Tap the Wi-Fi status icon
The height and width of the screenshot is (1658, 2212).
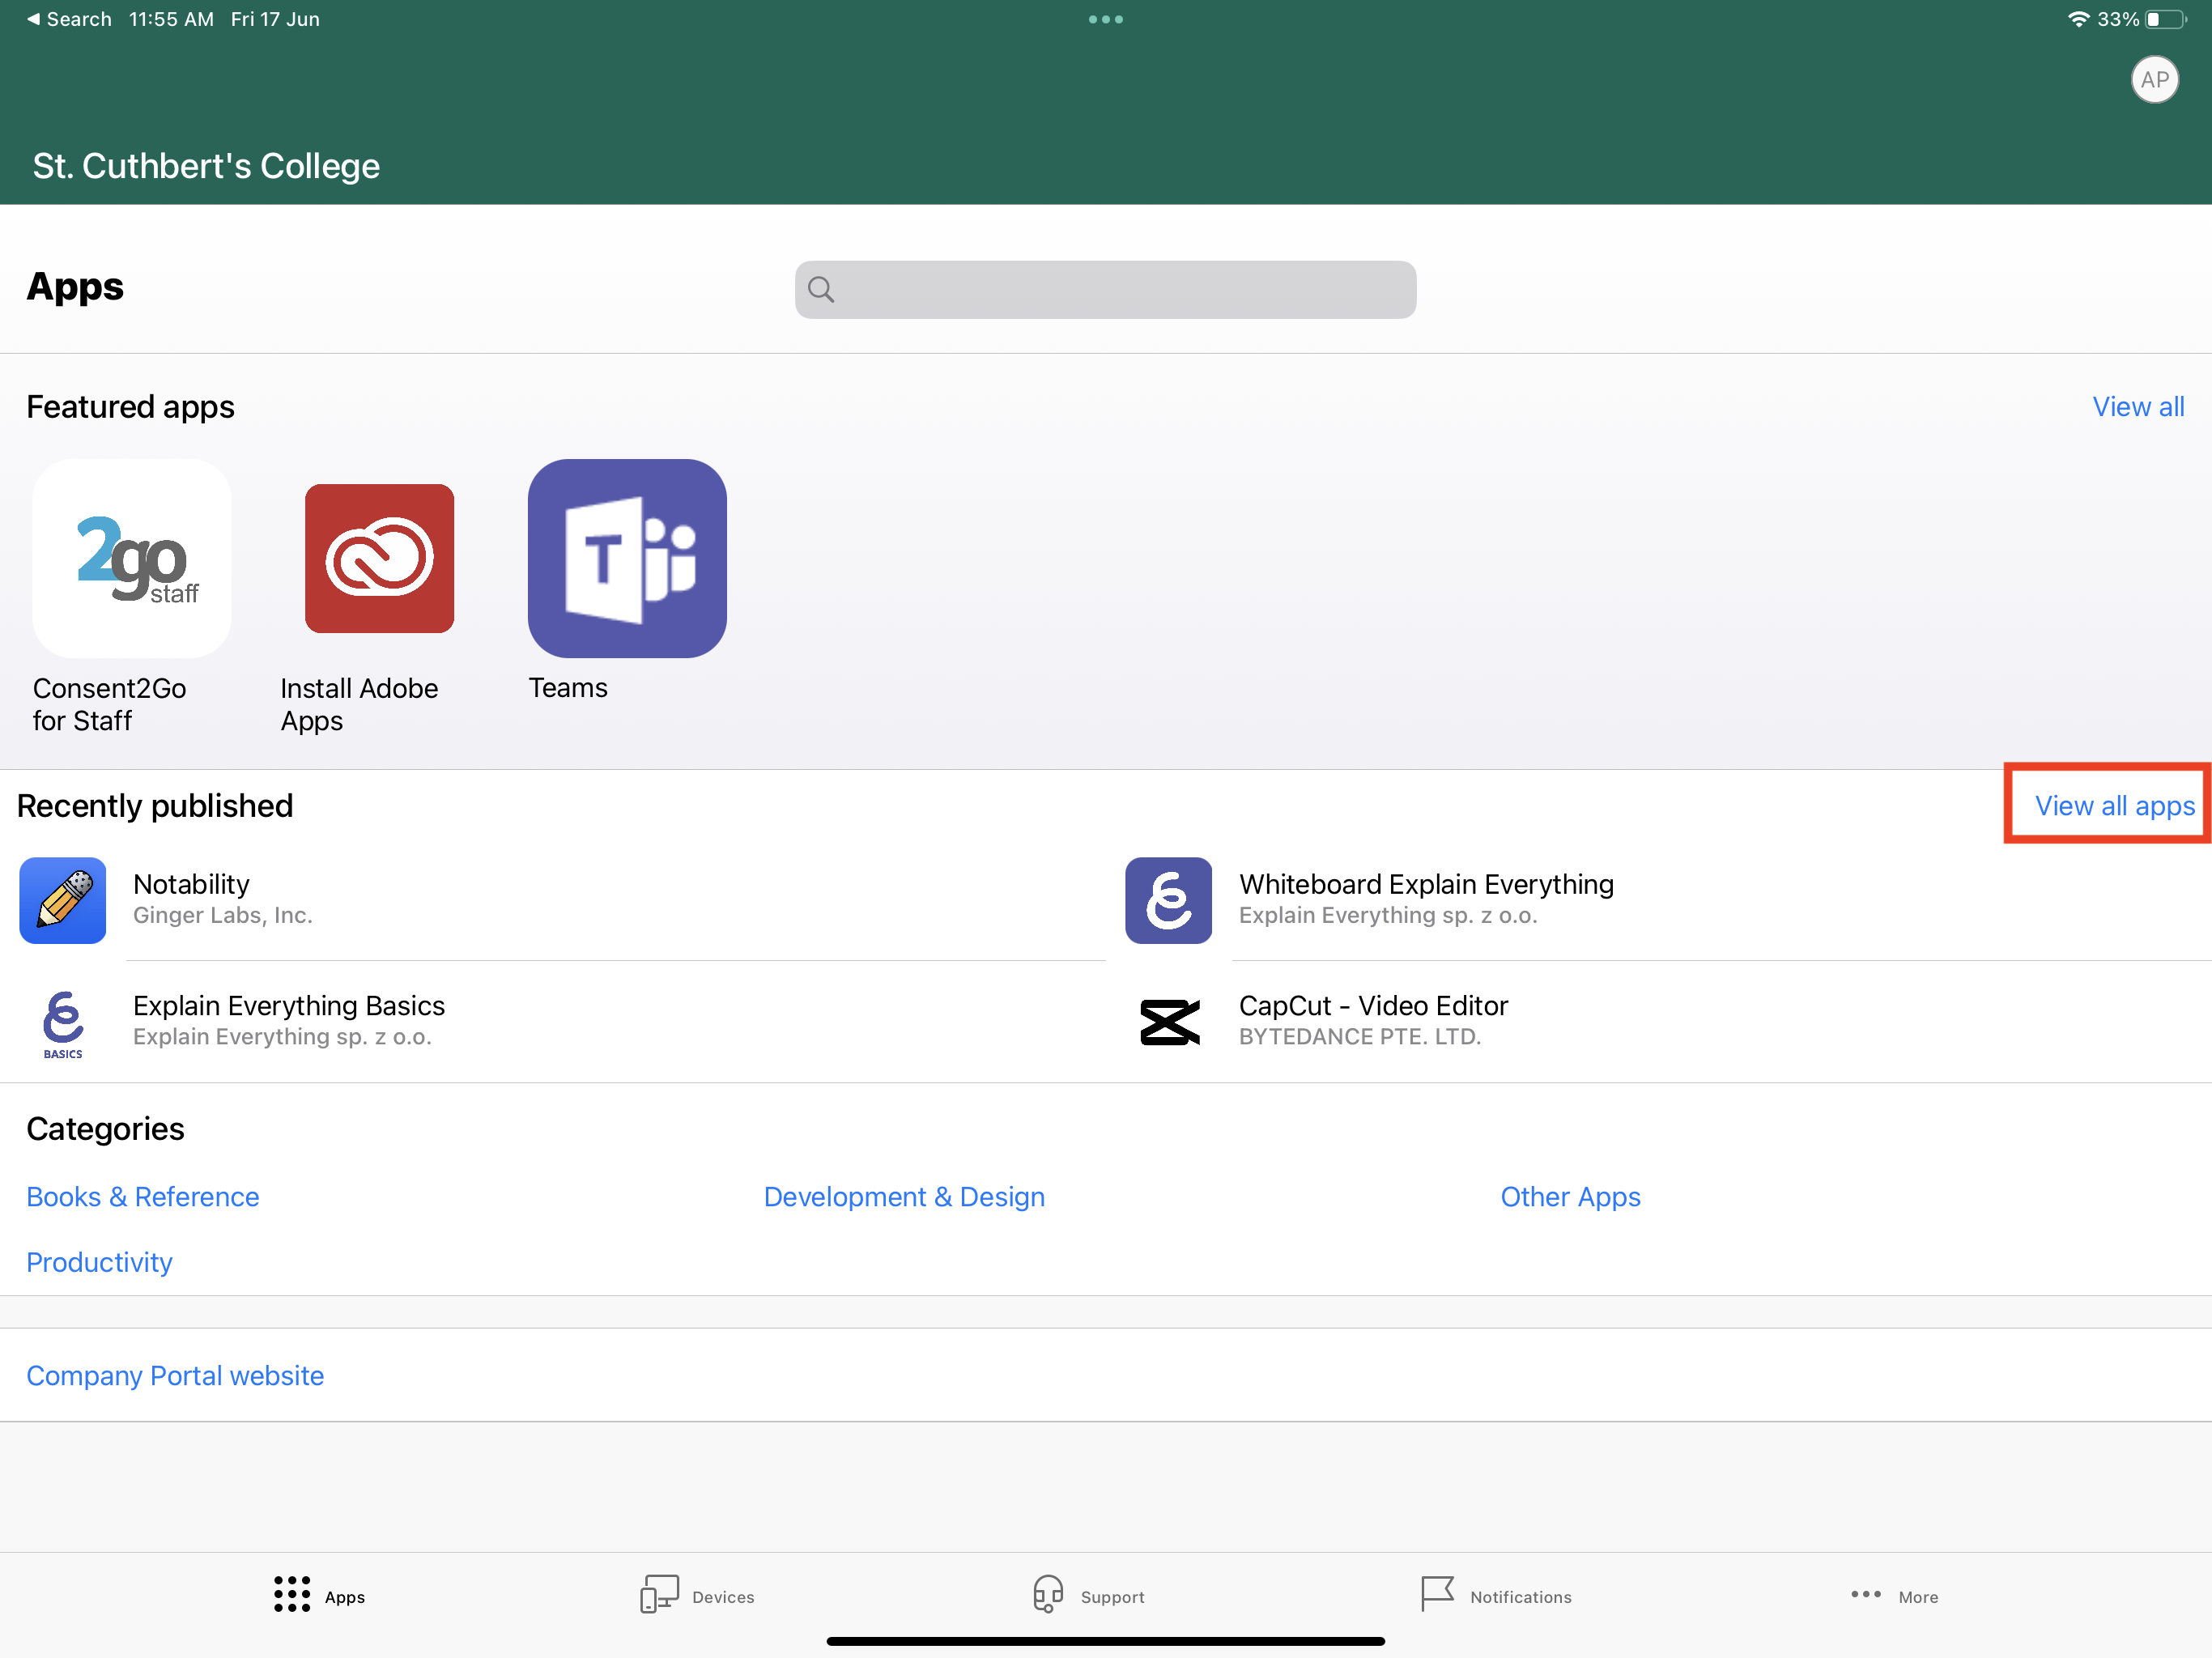click(2078, 19)
